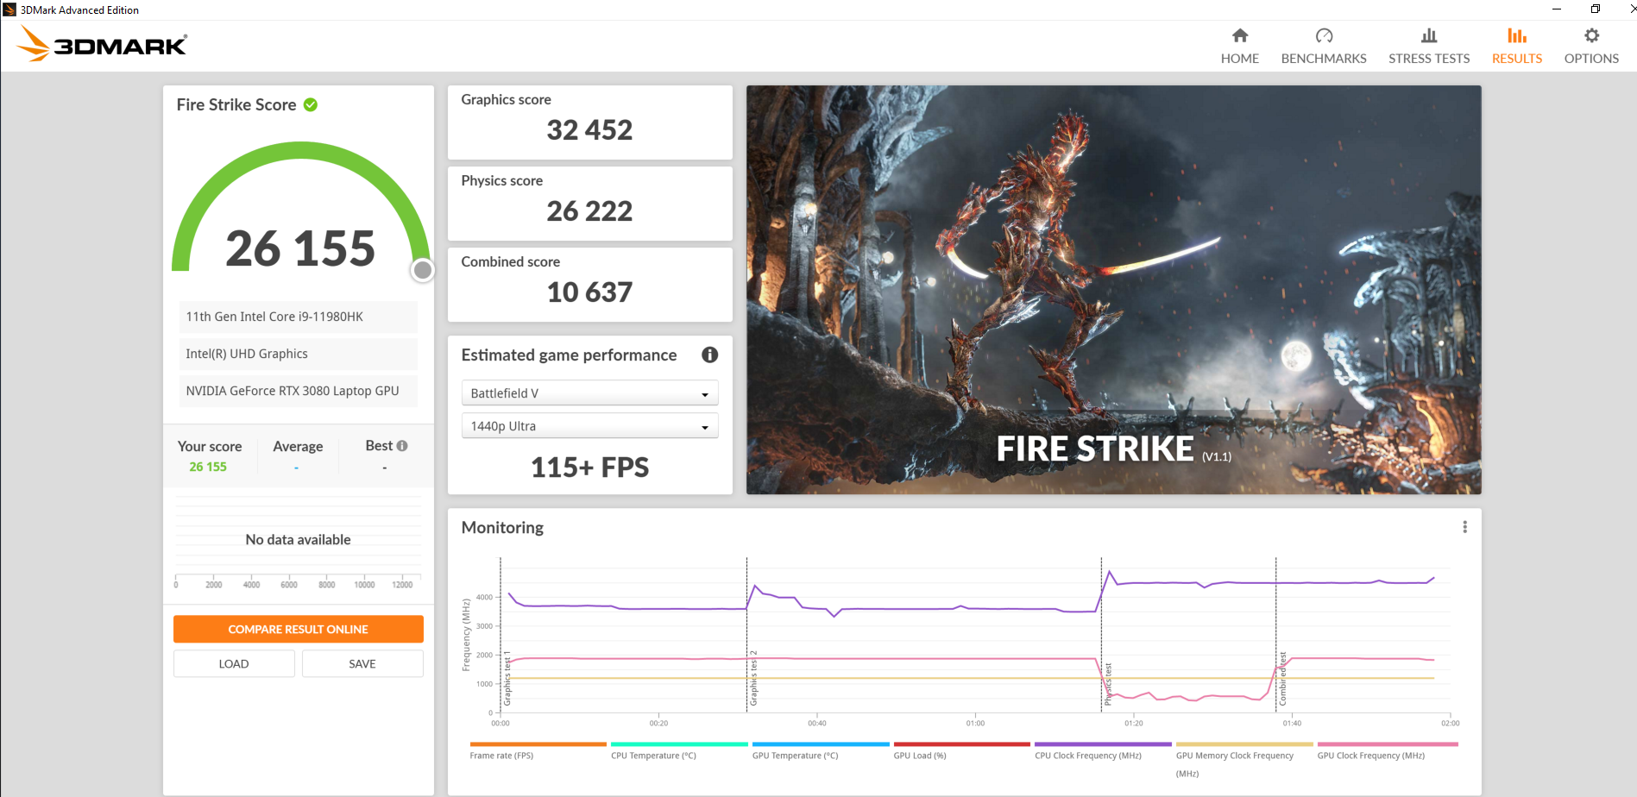Screen dimensions: 1637x797
Task: Toggle GPU Load (%) legend series
Action: [919, 756]
